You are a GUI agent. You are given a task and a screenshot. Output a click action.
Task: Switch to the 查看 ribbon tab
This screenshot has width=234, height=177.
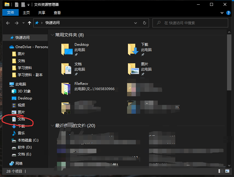point(57,13)
